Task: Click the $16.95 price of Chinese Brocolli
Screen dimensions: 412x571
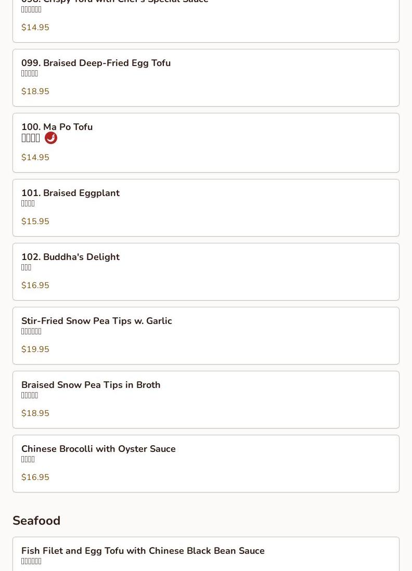Action: coord(35,477)
